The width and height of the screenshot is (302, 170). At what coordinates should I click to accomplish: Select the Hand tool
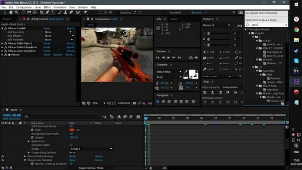click(x=11, y=12)
